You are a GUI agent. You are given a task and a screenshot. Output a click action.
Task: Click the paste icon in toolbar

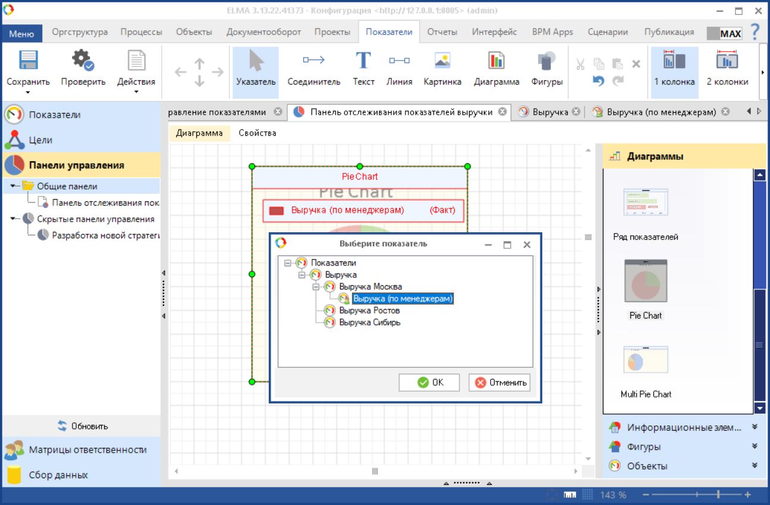[618, 64]
